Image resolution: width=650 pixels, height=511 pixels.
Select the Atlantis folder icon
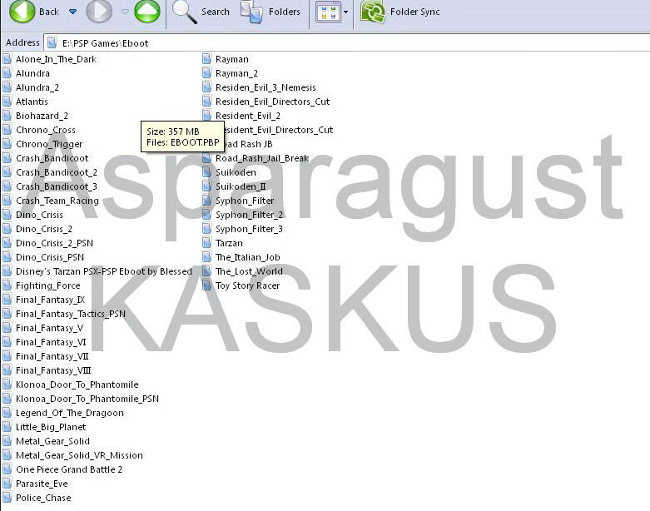tap(7, 102)
